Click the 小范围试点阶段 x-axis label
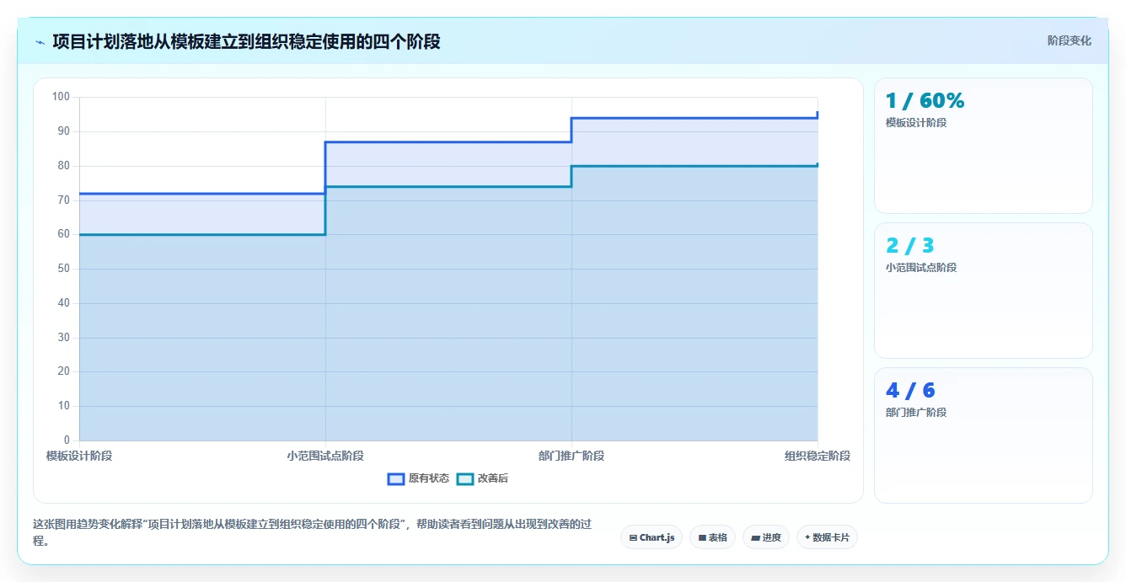Image resolution: width=1126 pixels, height=582 pixels. pyautogui.click(x=325, y=456)
